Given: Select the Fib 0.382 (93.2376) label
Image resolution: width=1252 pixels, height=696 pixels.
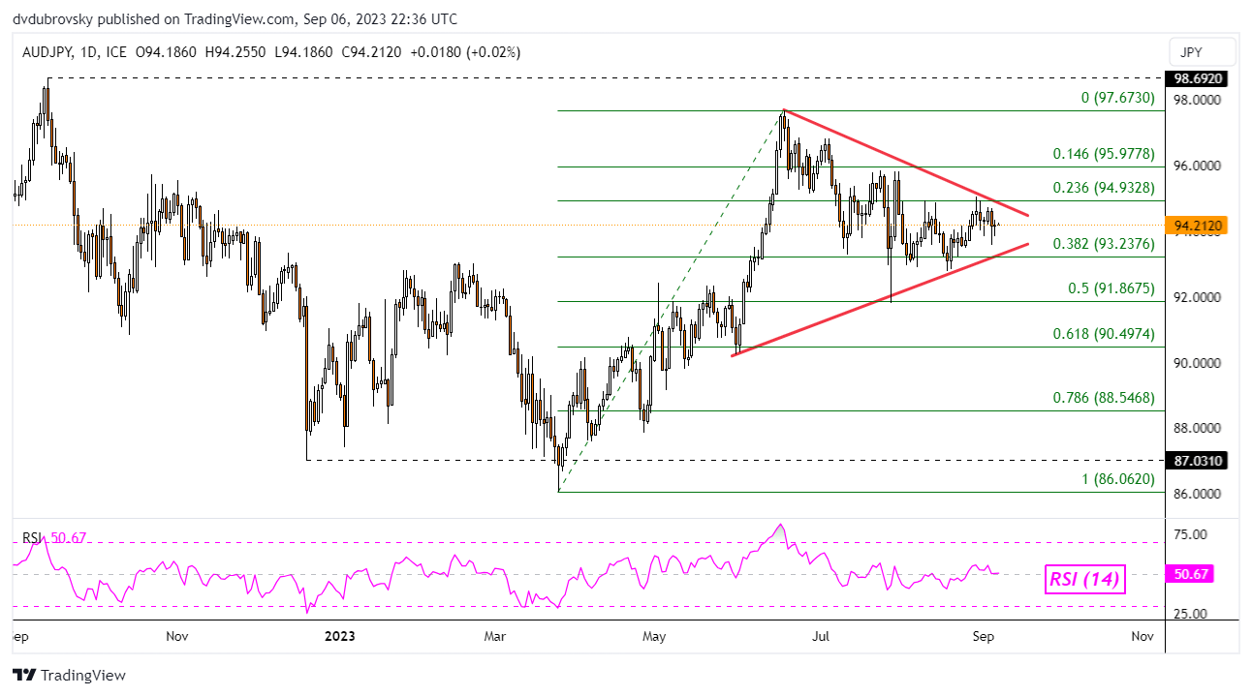Looking at the screenshot, I should click(x=1104, y=245).
